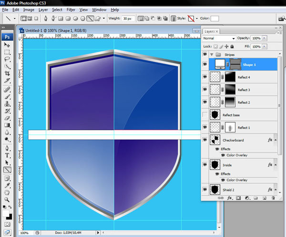Click the foreground color swatch
286x237 pixels.
pyautogui.click(x=6, y=213)
